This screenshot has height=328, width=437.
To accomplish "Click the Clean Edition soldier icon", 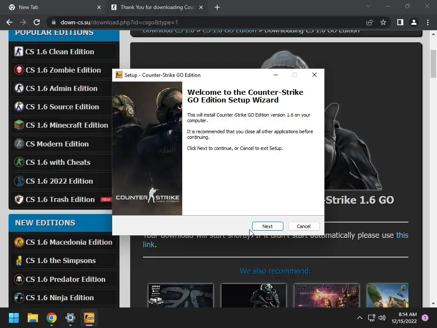I will (19, 52).
